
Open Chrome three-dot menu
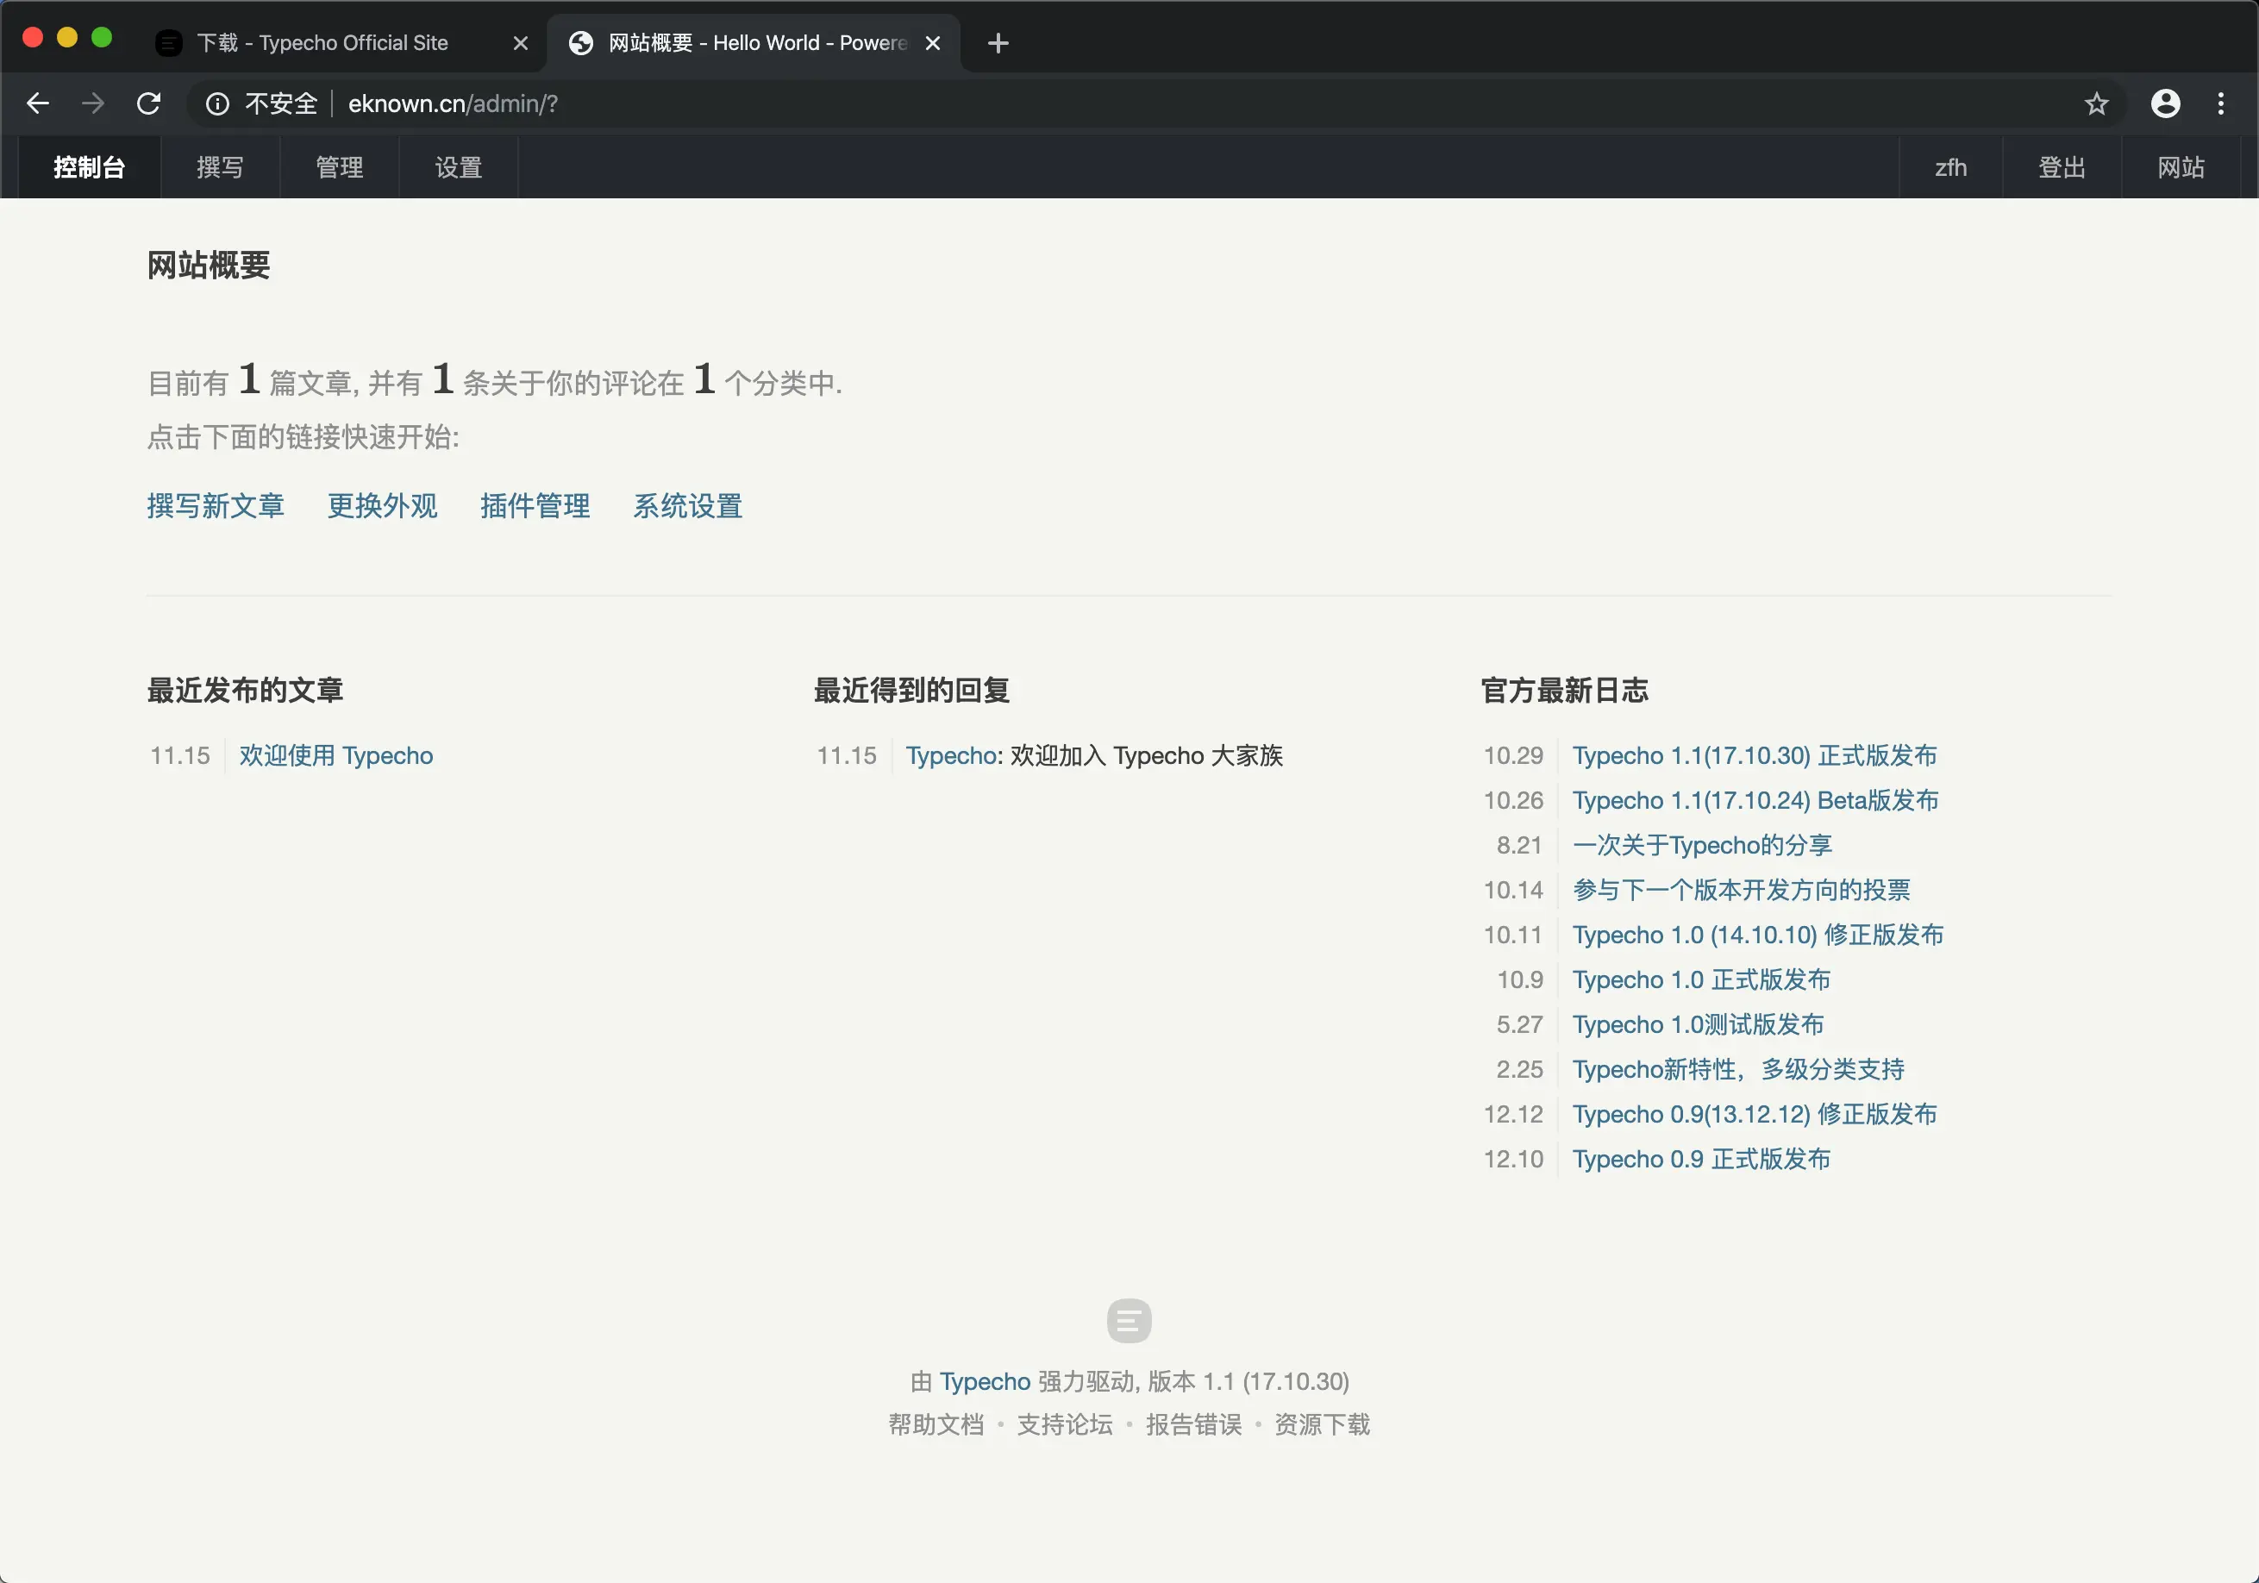[x=2220, y=103]
